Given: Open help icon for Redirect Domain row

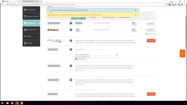Looking at the screenshot, I should [71, 66].
